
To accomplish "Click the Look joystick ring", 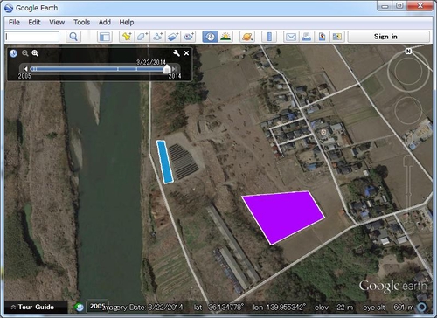I will (408, 72).
